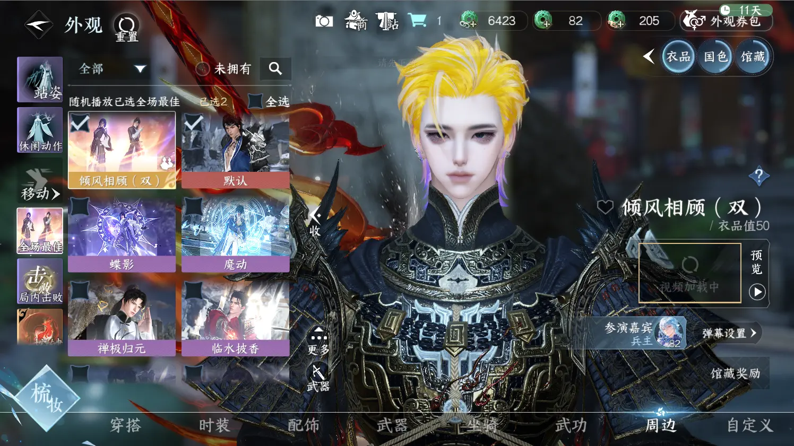Open the 商 shop icon
The width and height of the screenshot is (794, 446).
[x=356, y=21]
